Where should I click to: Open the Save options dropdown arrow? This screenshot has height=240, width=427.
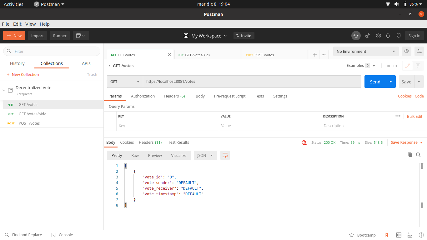(x=419, y=82)
